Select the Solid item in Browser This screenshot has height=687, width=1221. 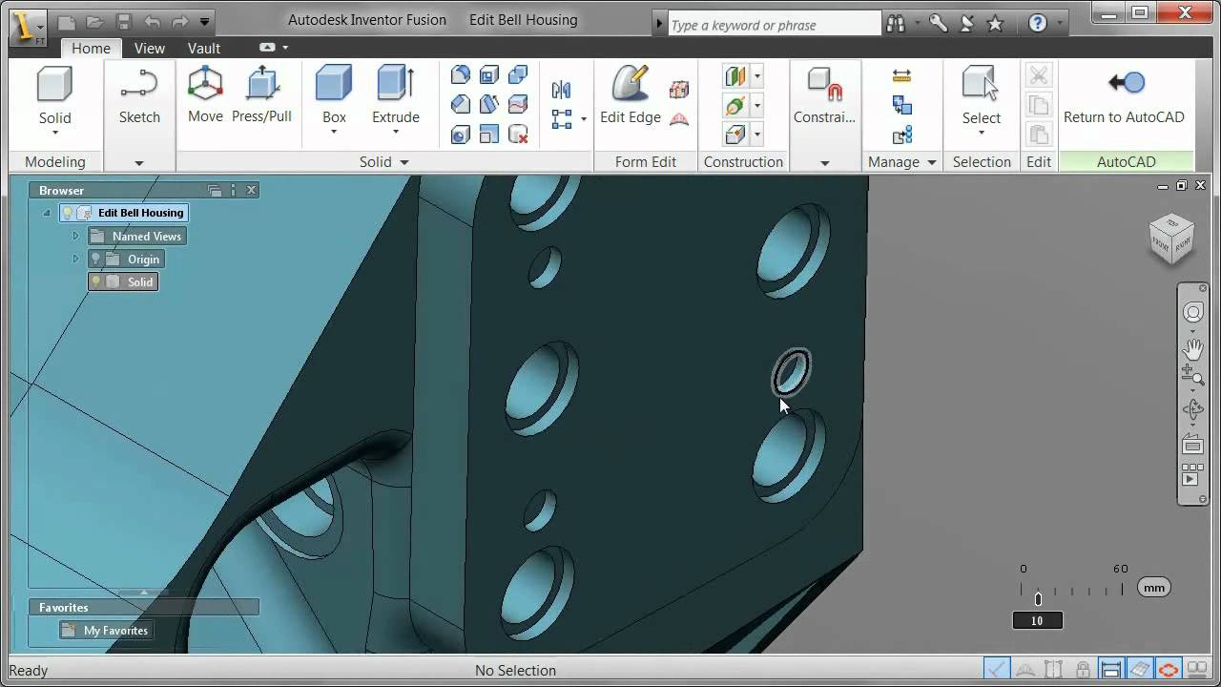click(123, 281)
